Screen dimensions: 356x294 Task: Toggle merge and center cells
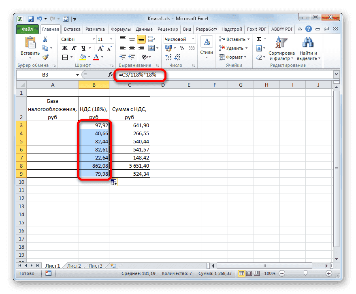tap(151, 47)
